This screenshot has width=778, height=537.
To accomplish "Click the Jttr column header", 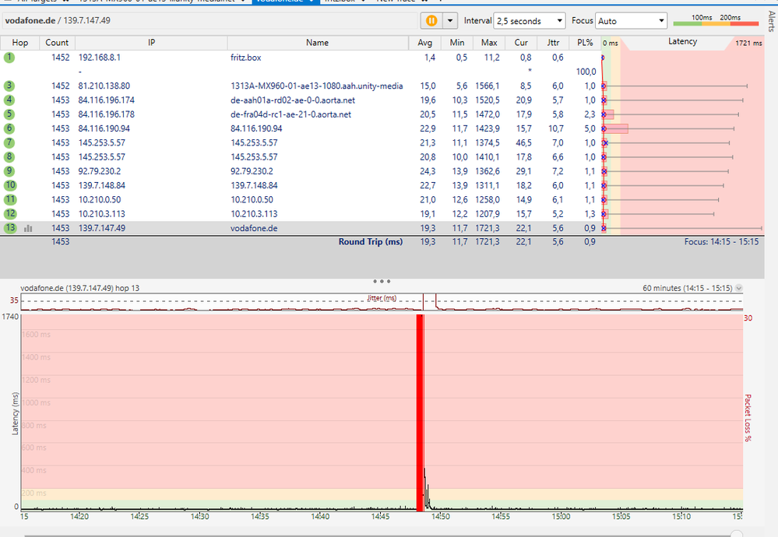I will coord(553,43).
